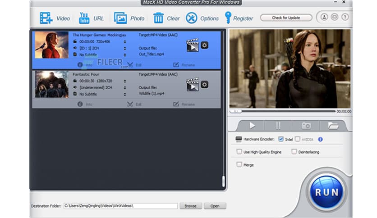Click Check for Update button
This screenshot has height=218, width=377.
(286, 18)
